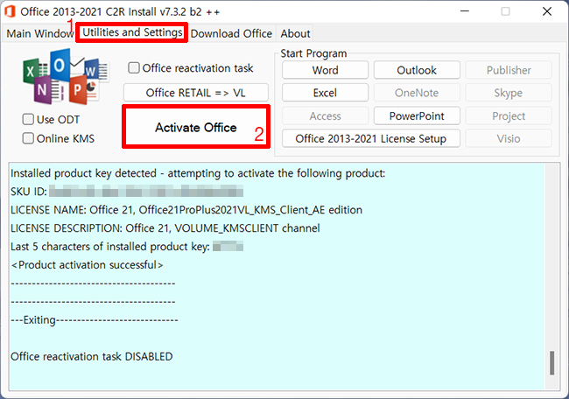Click the 'Product activation successful' log line
The image size is (569, 399).
(87, 265)
